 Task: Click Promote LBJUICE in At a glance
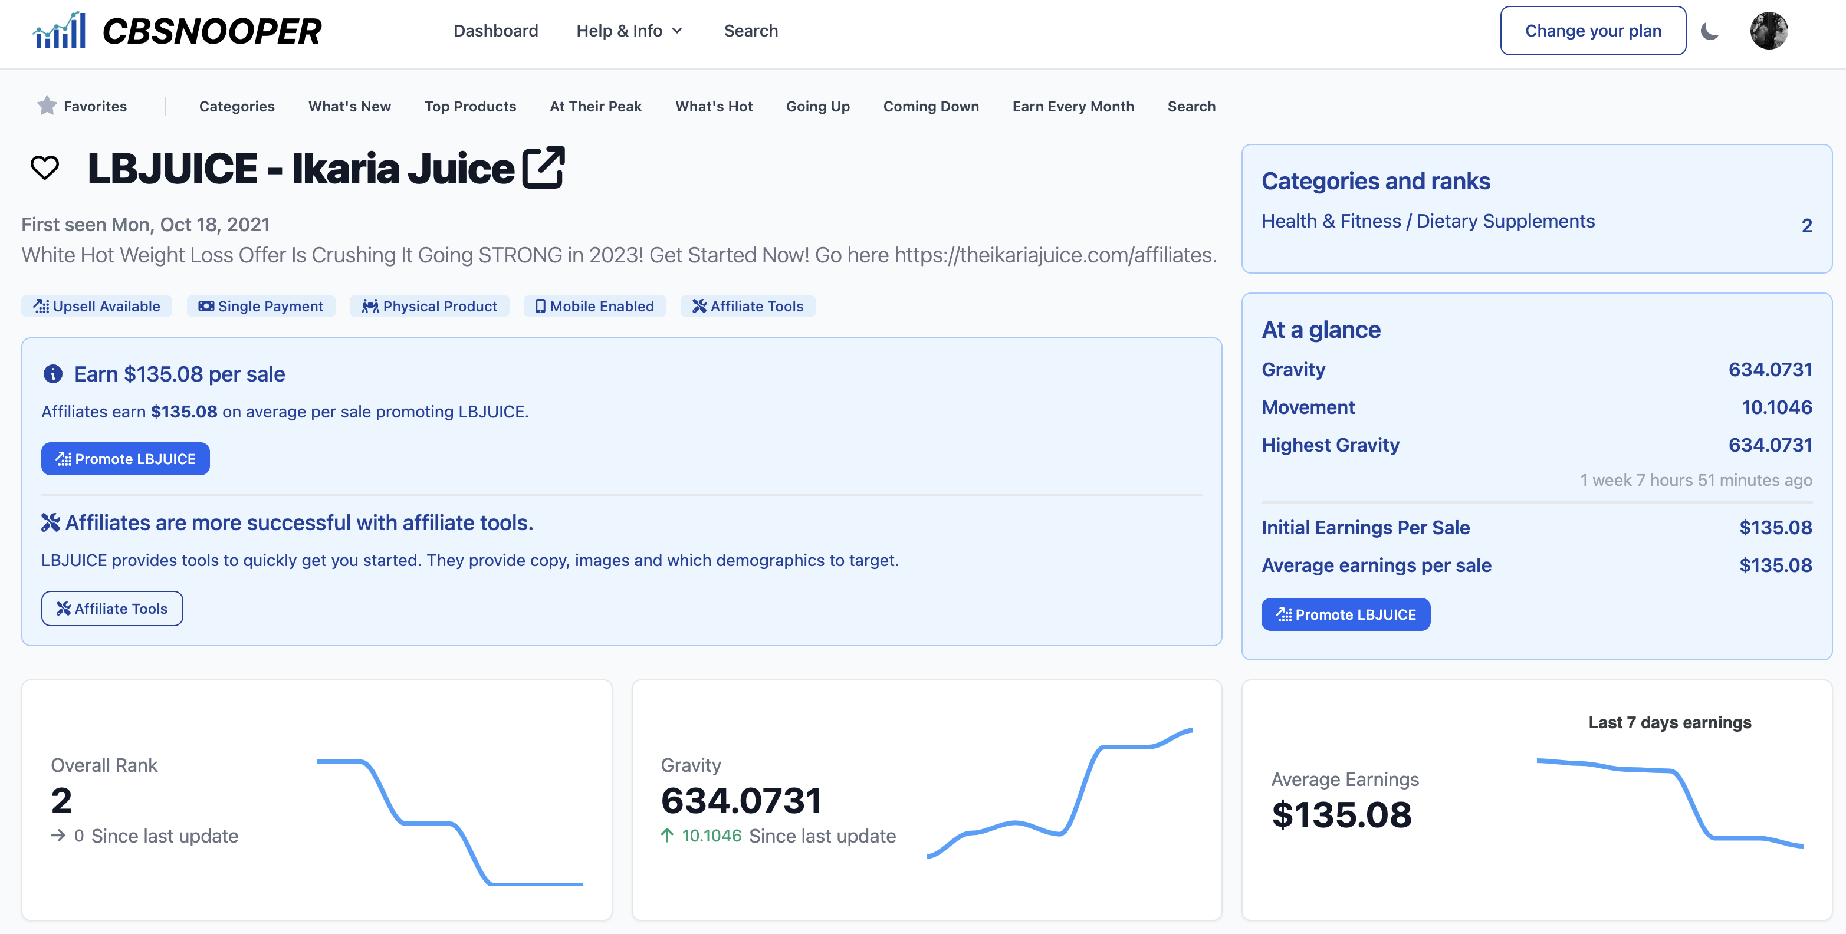click(1345, 614)
